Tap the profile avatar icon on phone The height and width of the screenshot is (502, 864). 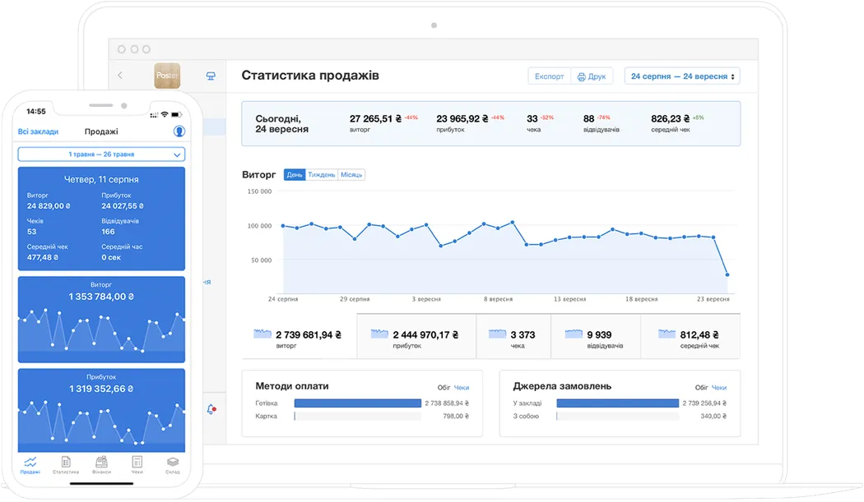coord(179,131)
